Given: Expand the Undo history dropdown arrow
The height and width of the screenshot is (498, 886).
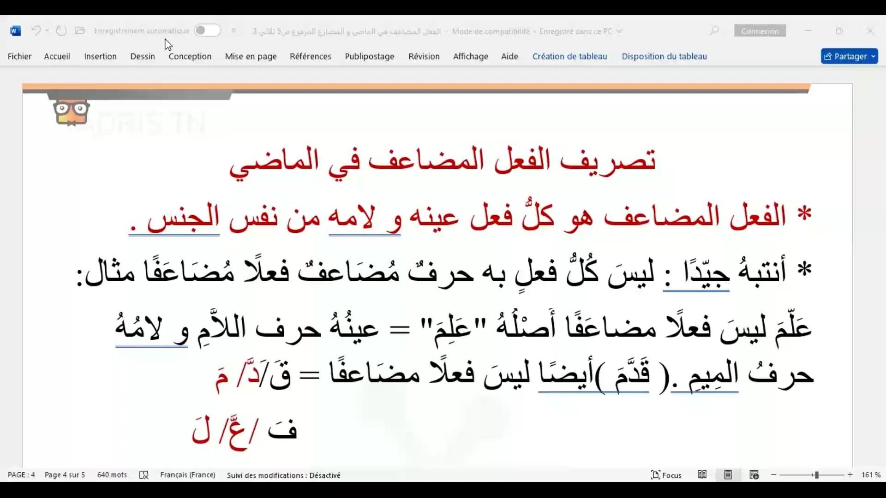Looking at the screenshot, I should [x=47, y=31].
